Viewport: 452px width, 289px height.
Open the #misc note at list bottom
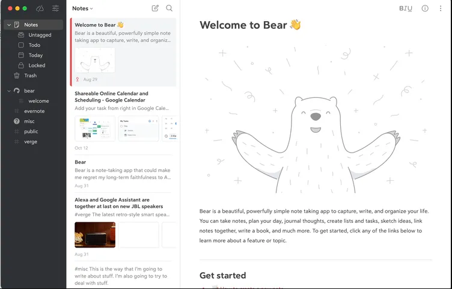pyautogui.click(x=123, y=276)
